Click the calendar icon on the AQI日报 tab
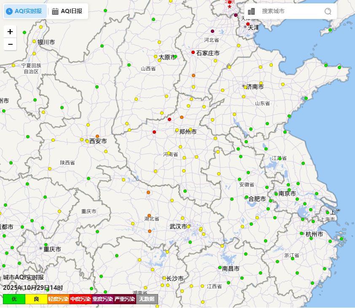This screenshot has width=355, height=308. pyautogui.click(x=56, y=11)
